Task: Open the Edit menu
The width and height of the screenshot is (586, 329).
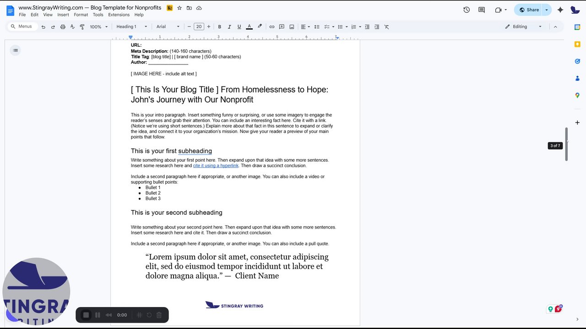Action: coord(34,15)
